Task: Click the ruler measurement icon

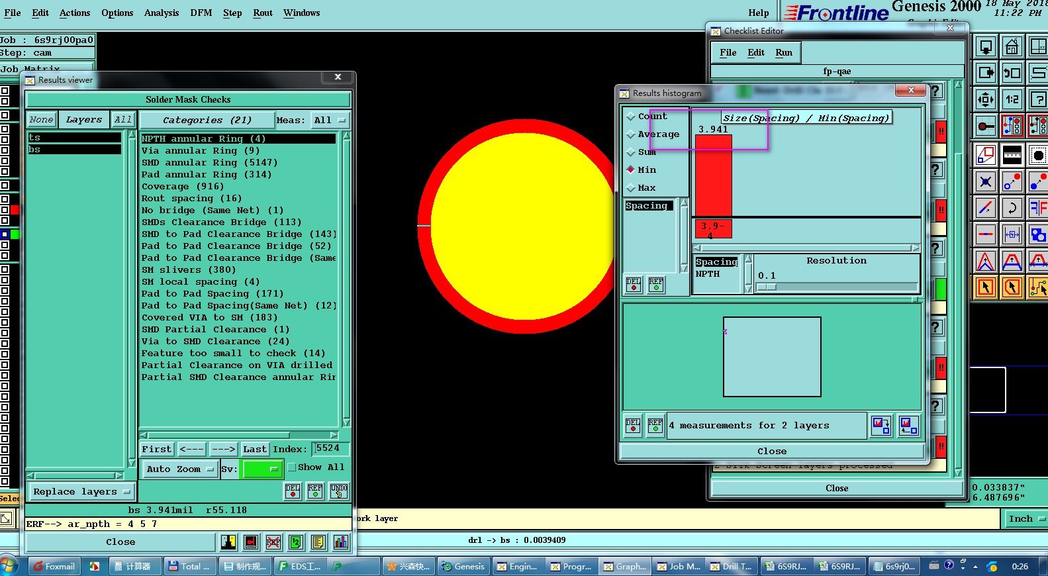Action: tap(1012, 156)
